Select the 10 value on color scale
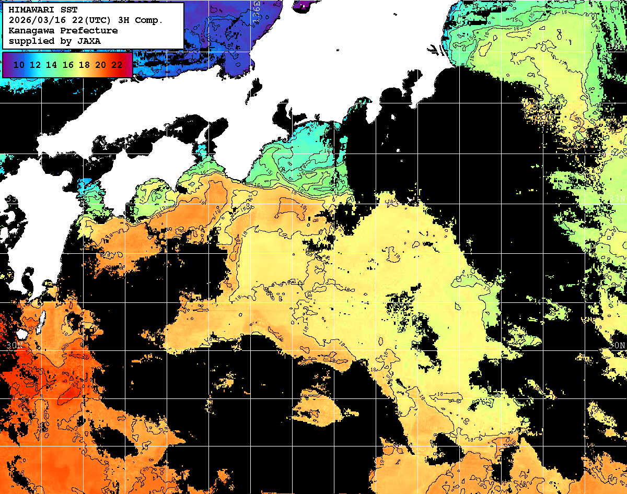Screen dimensions: 627x494 (x=19, y=65)
